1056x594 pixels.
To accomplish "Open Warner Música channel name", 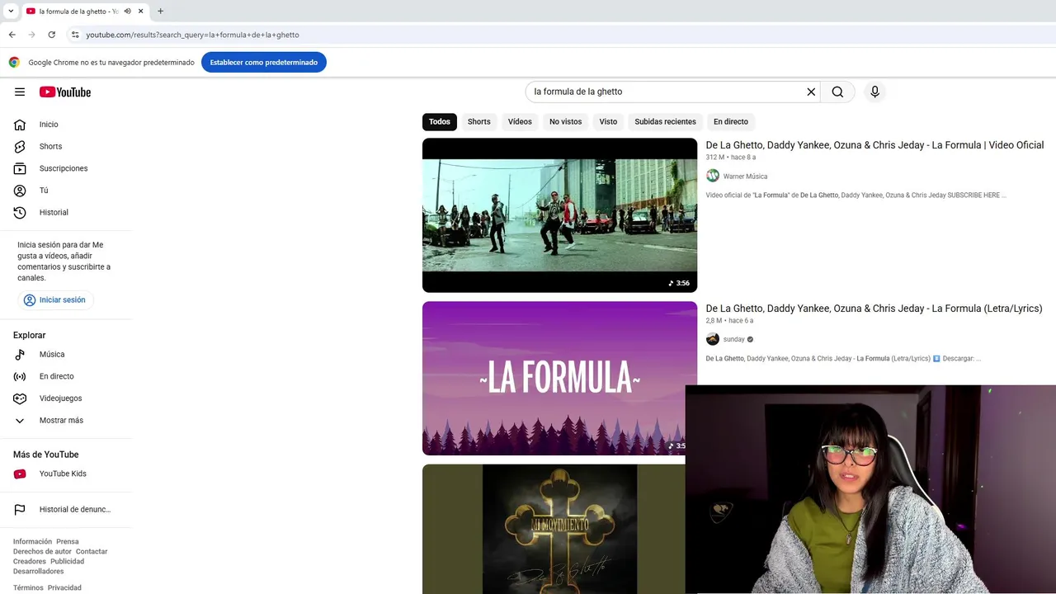I will pyautogui.click(x=745, y=177).
